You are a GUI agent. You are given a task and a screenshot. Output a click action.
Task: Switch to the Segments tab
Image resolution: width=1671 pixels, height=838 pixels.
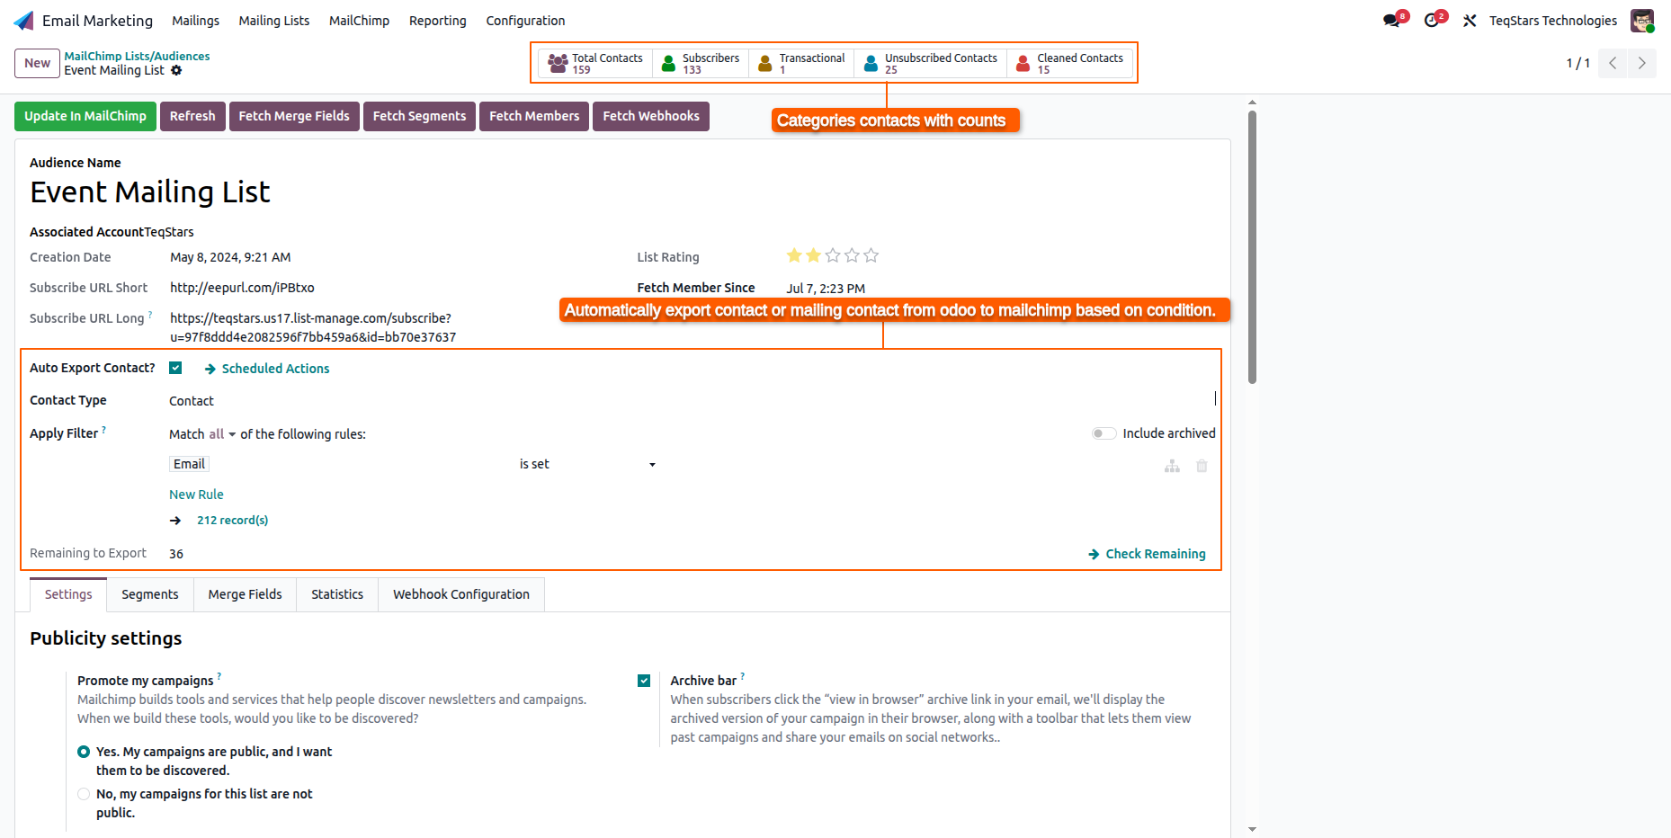[x=150, y=594]
